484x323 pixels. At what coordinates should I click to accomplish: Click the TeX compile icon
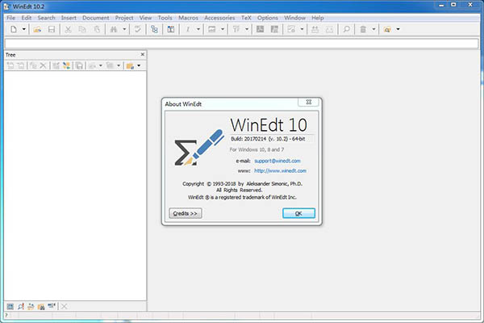point(236,29)
